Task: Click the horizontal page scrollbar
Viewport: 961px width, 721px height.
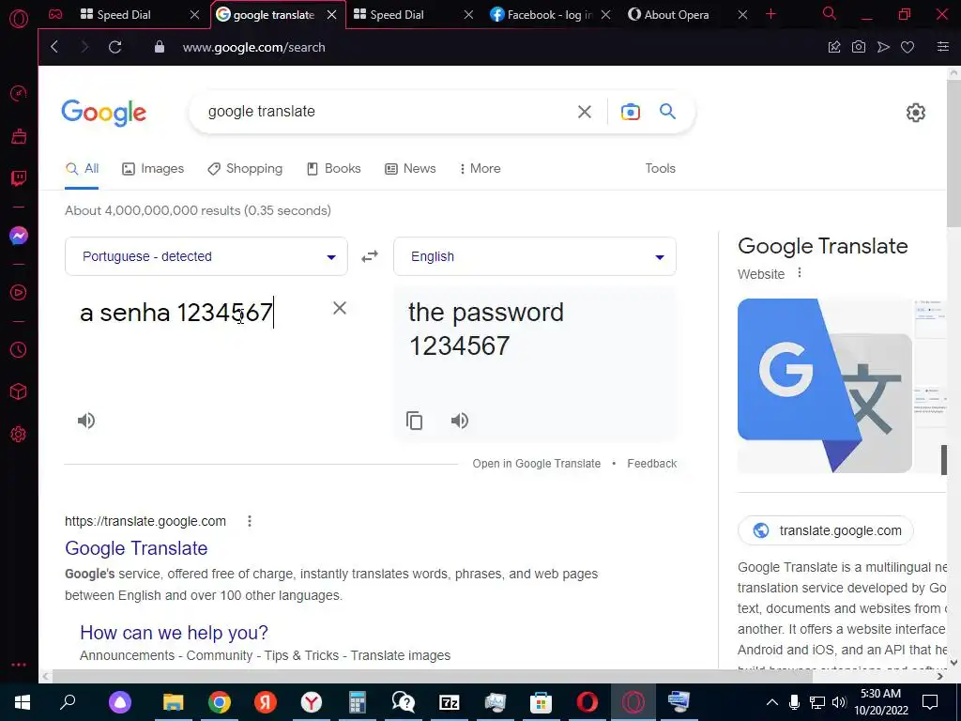Action: [x=433, y=676]
